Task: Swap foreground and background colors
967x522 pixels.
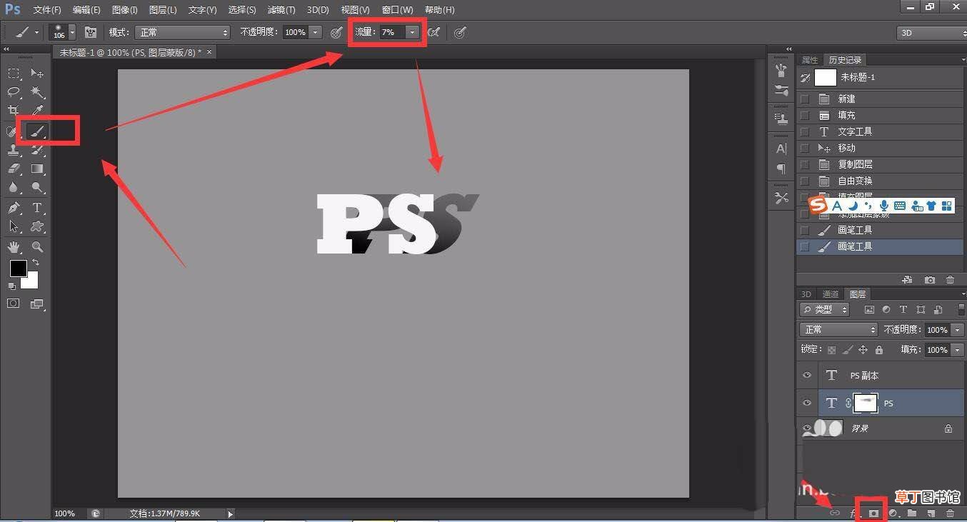Action: pos(36,263)
